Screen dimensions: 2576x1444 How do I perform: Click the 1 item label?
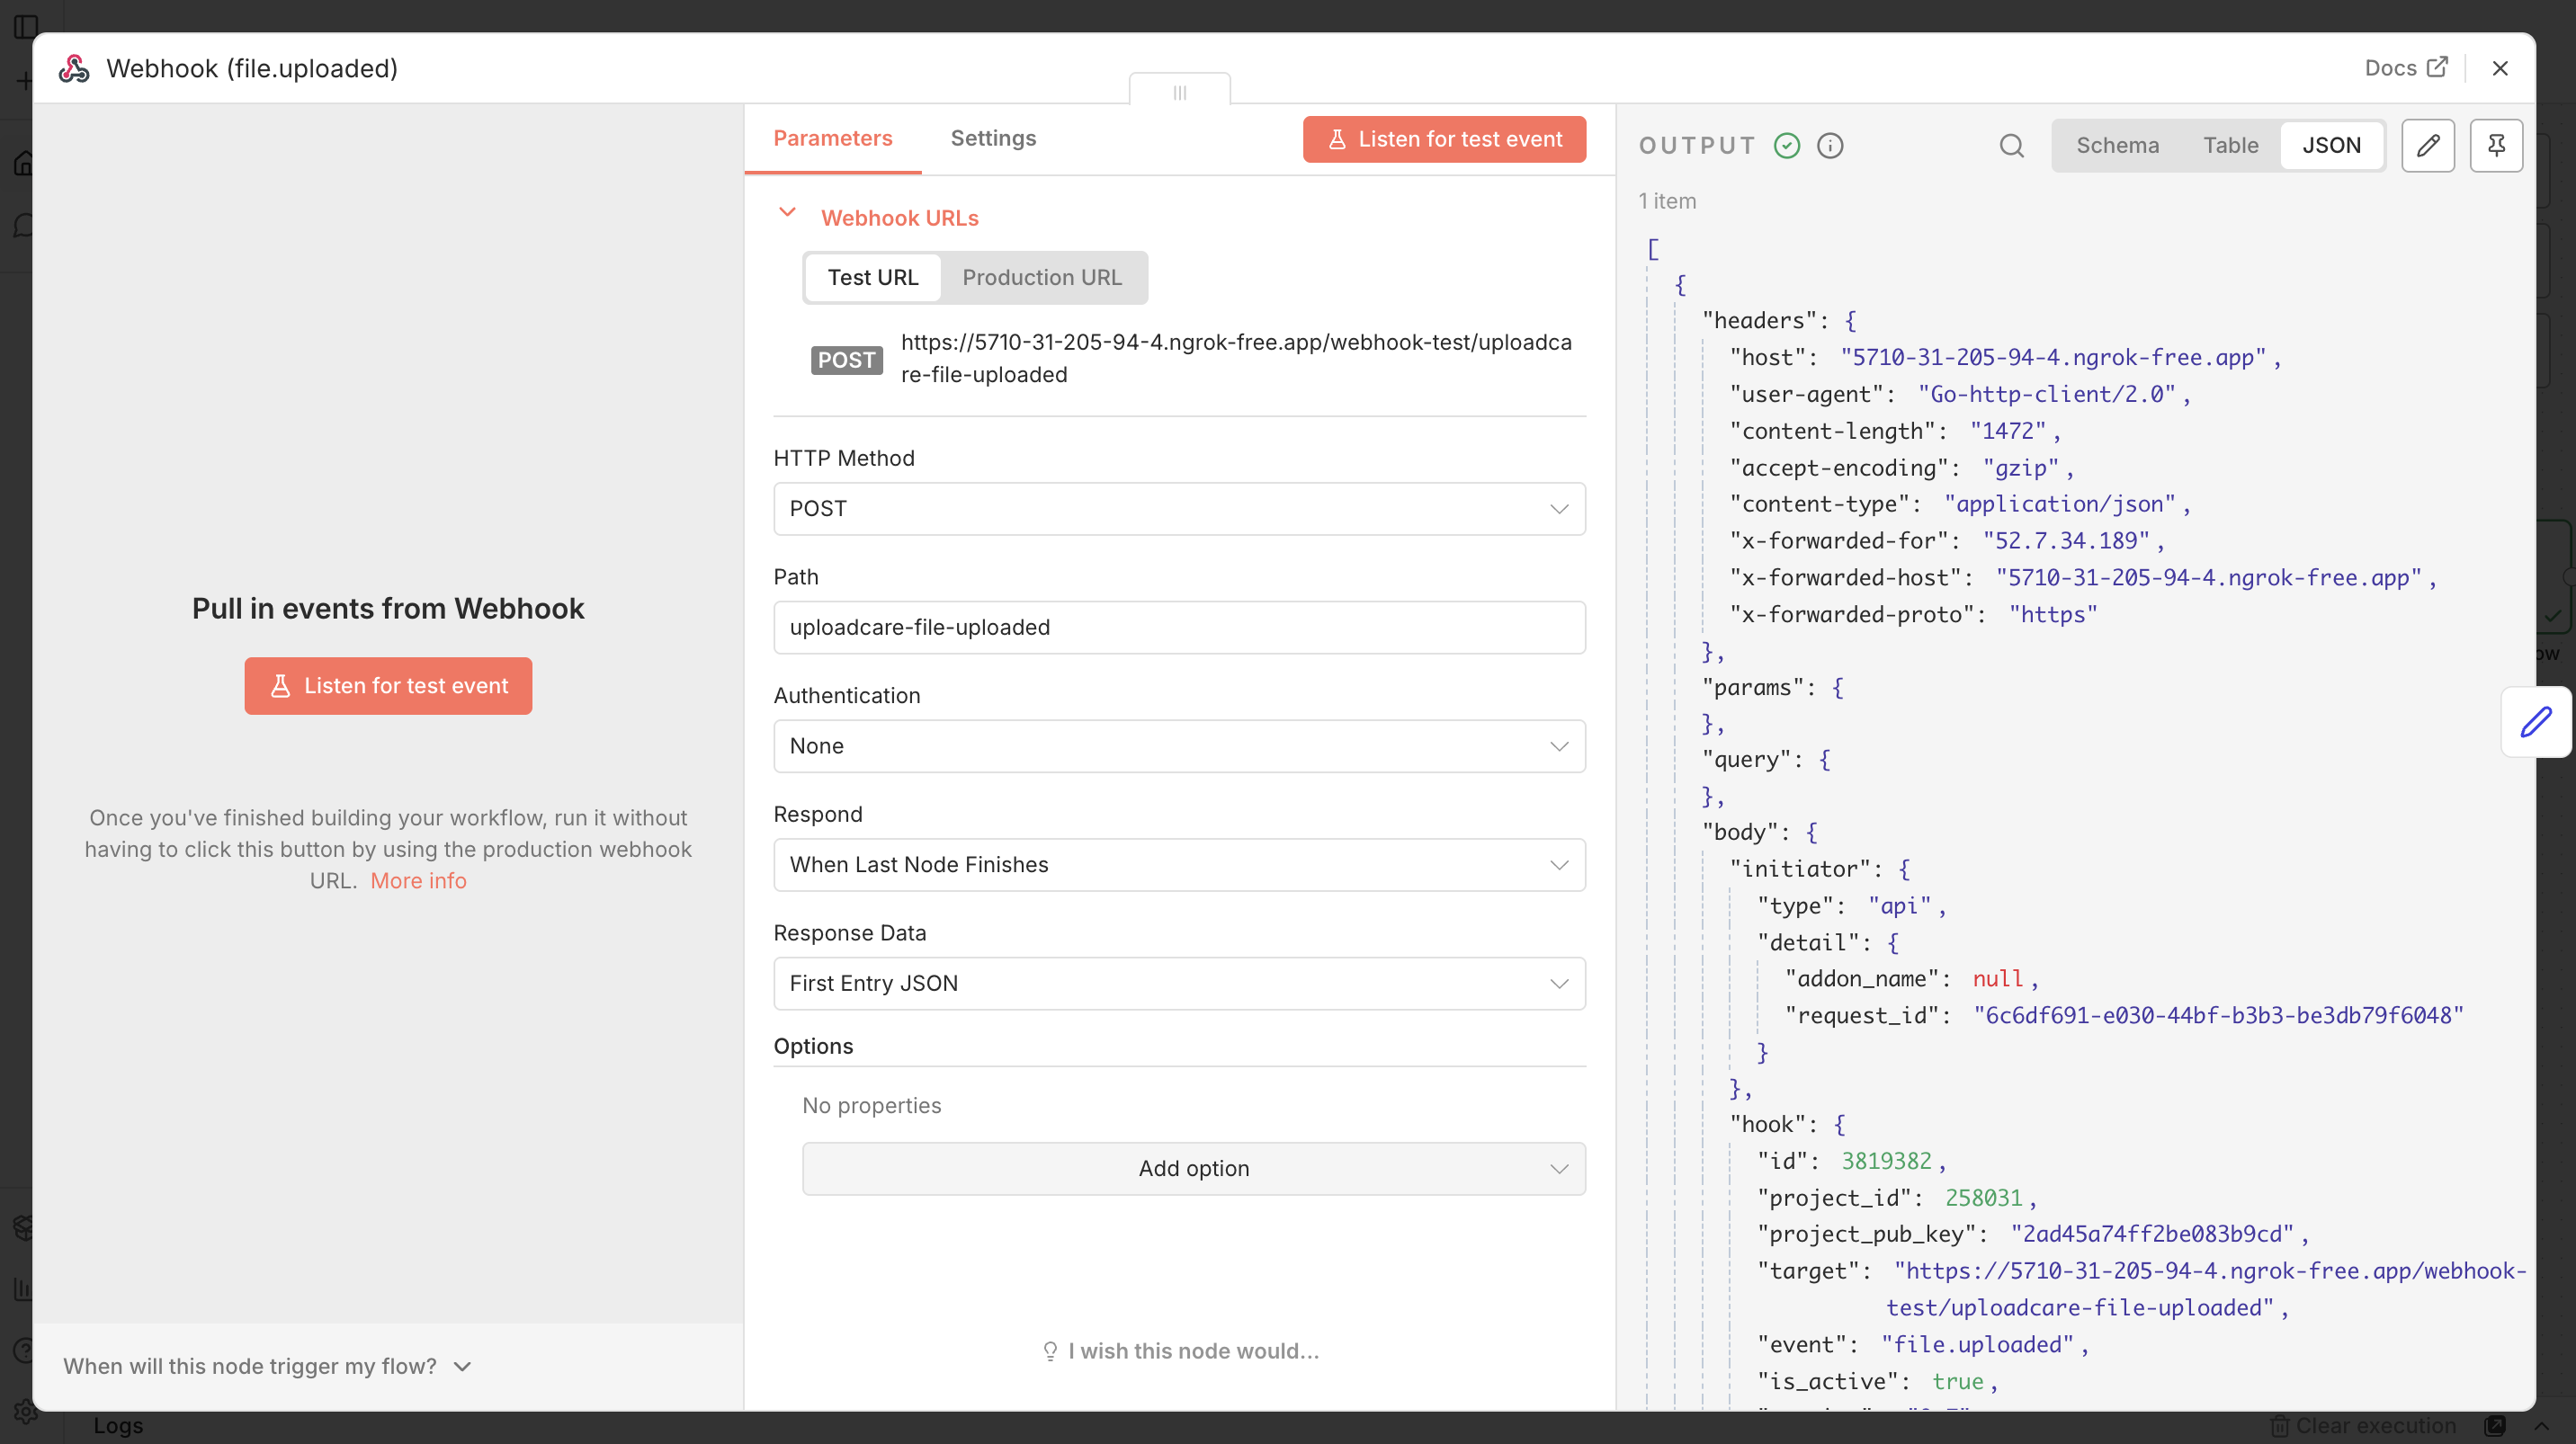click(1666, 201)
